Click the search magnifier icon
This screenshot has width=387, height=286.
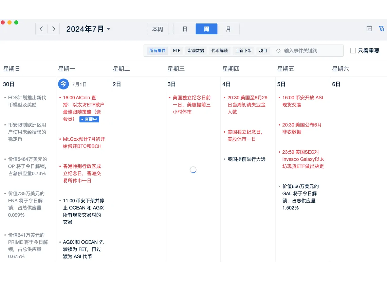tap(278, 51)
